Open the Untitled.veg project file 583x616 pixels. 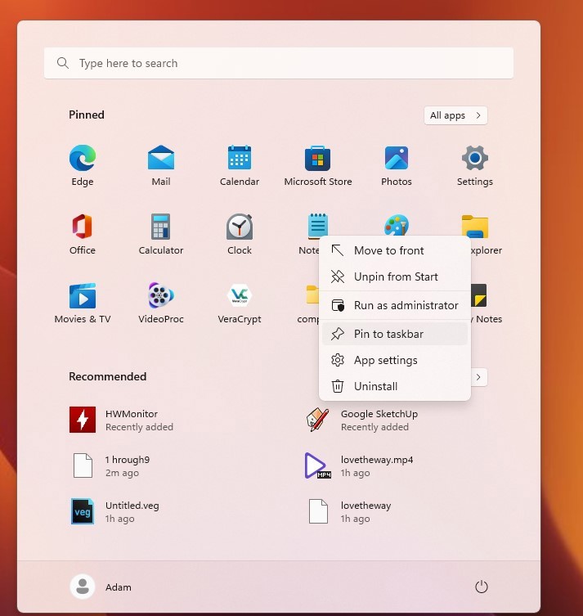(83, 511)
